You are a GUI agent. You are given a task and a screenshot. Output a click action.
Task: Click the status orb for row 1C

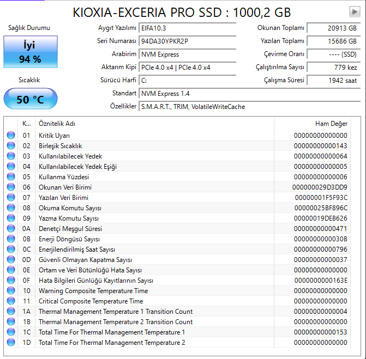click(11, 332)
